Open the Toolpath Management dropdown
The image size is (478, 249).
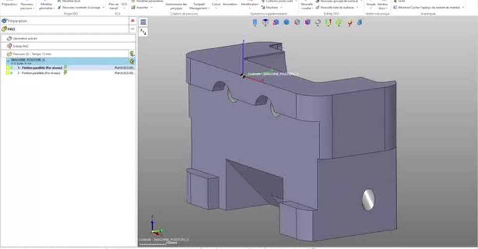coord(199,6)
